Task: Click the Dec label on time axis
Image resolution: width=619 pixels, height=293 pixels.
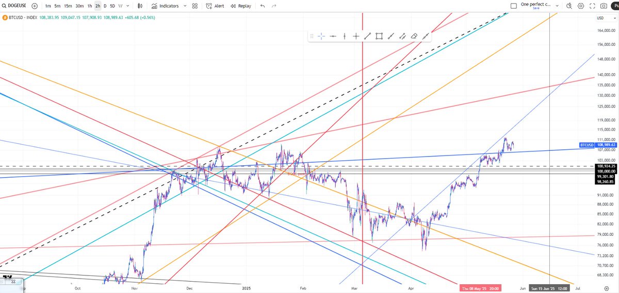Action: pyautogui.click(x=189, y=289)
